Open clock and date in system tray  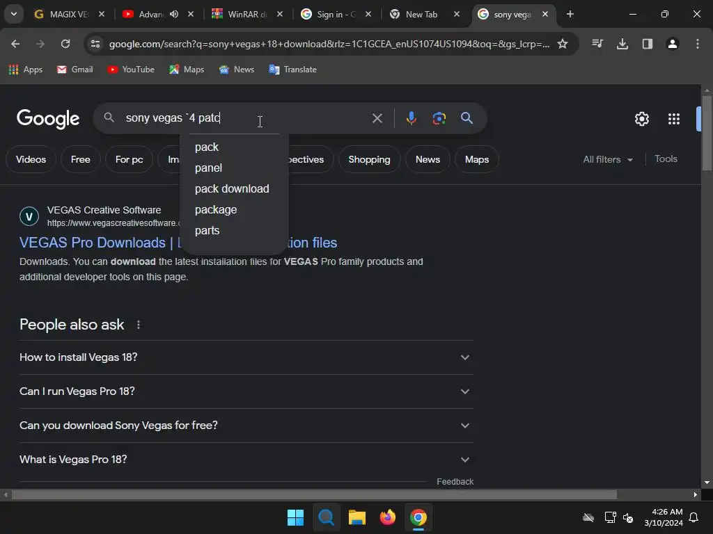point(664,517)
